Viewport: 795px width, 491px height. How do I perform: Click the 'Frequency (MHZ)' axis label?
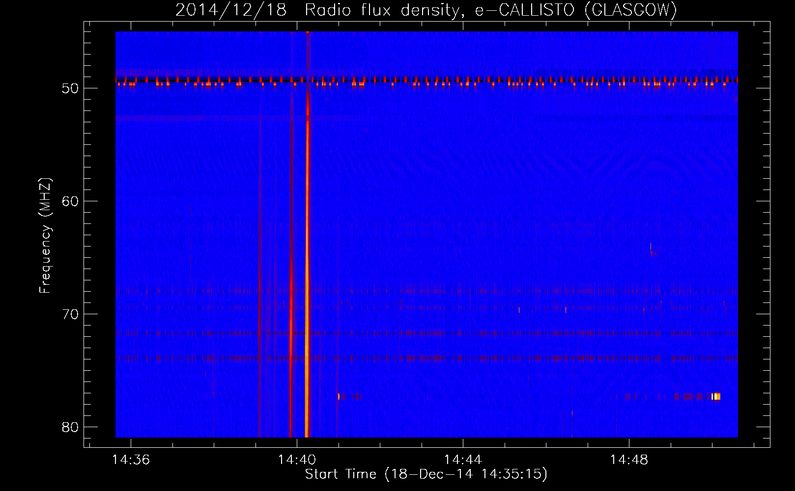pos(45,236)
